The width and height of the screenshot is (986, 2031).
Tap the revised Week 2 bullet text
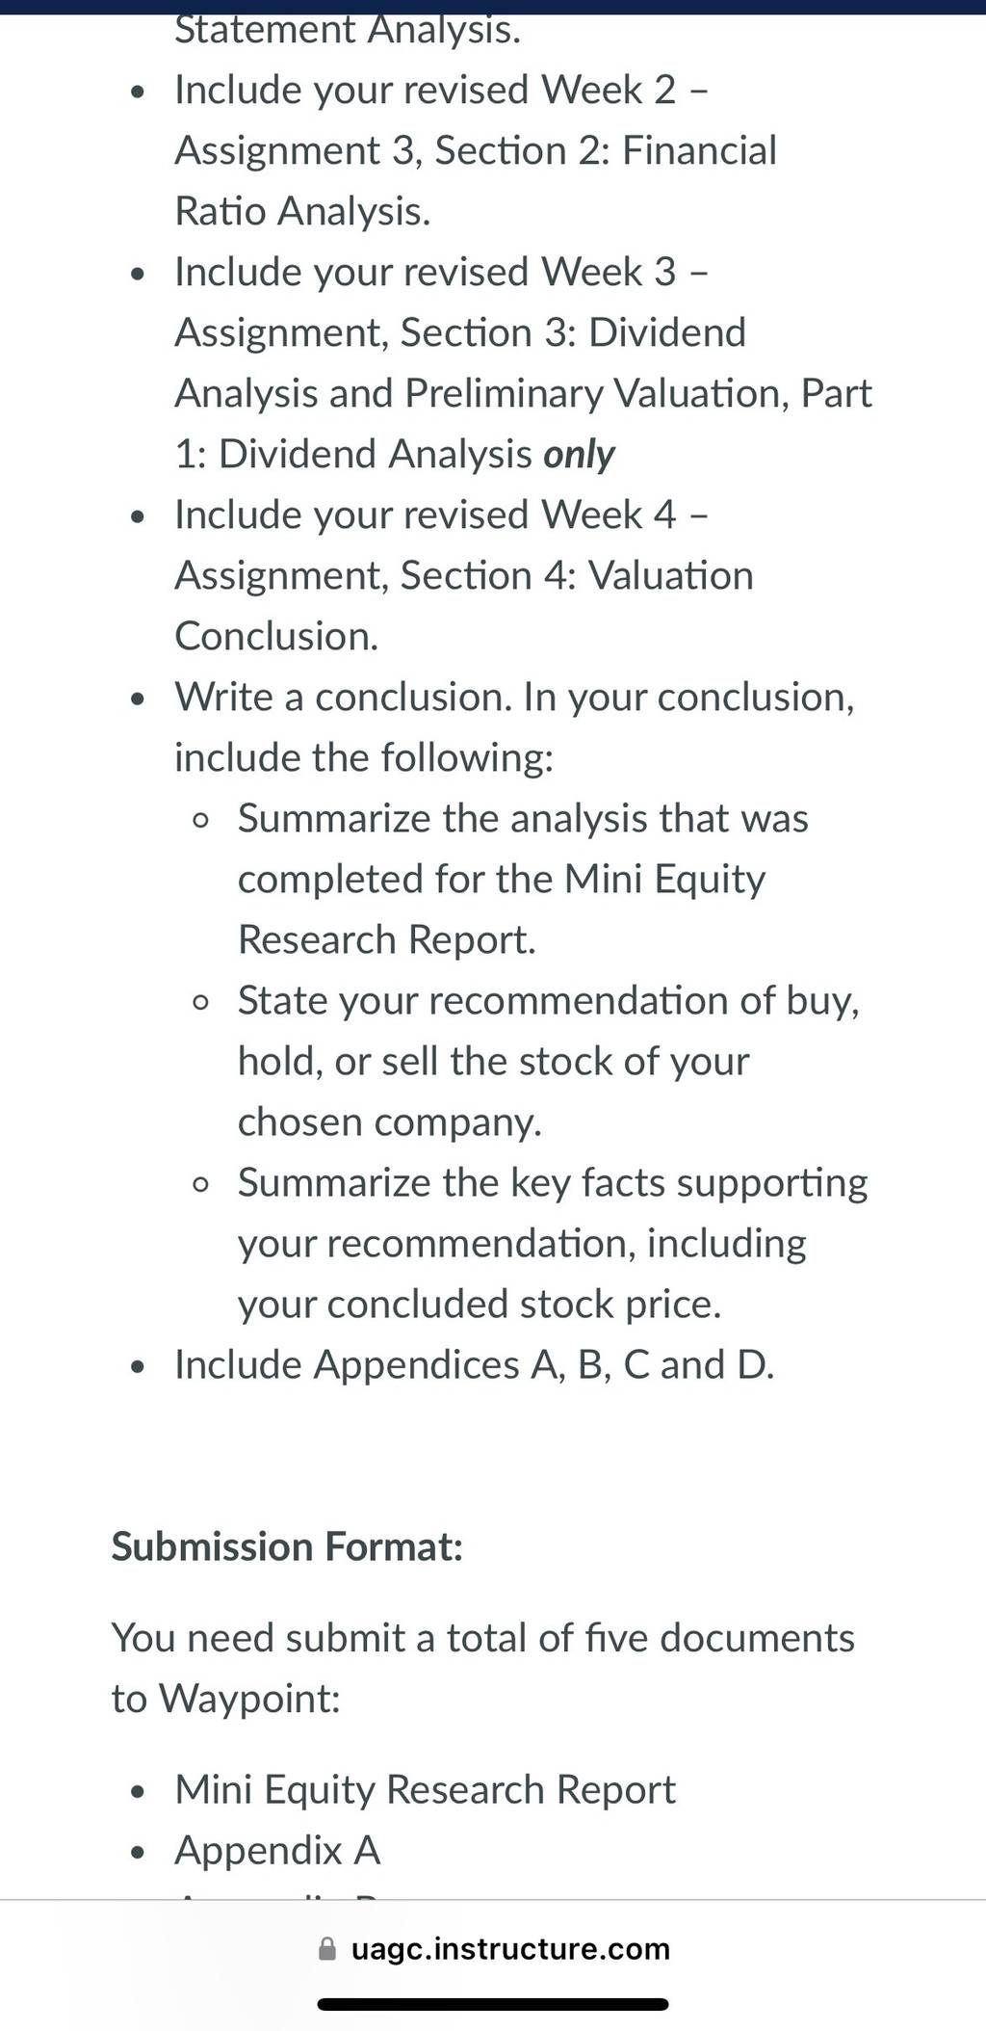click(x=476, y=150)
